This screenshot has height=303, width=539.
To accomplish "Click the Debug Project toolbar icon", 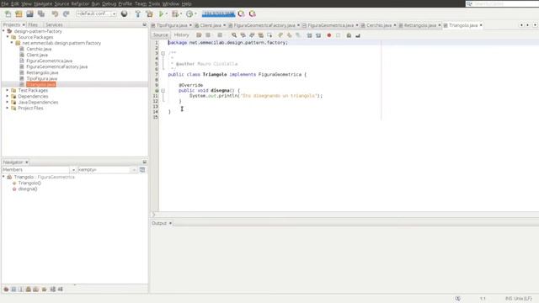I will point(175,13).
